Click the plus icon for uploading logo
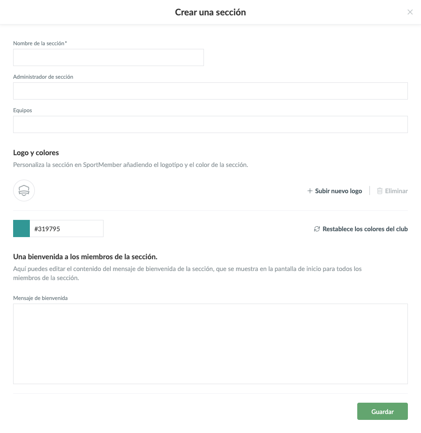Viewport: 421px width, 433px height. [310, 191]
